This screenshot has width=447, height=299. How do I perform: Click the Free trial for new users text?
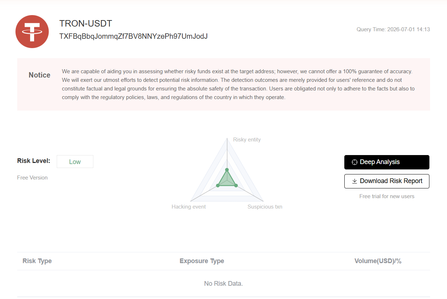(x=387, y=196)
